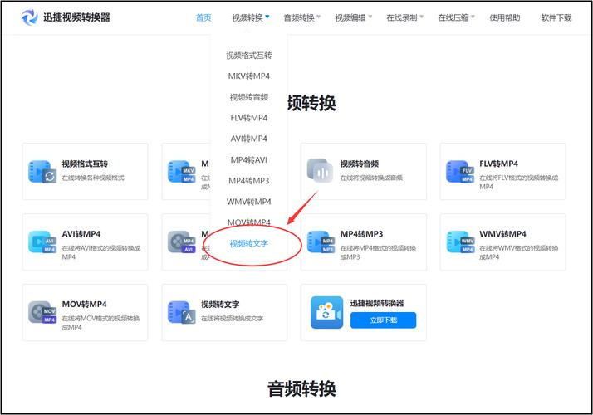Click the 立即下载 button
The image size is (593, 415).
(x=383, y=320)
